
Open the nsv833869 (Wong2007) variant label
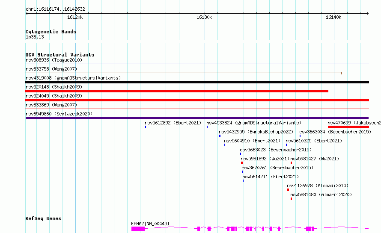coord(51,105)
